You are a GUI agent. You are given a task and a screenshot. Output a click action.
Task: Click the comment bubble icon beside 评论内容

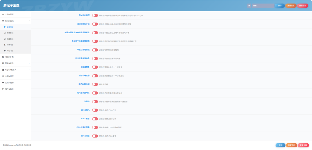tap(5, 51)
